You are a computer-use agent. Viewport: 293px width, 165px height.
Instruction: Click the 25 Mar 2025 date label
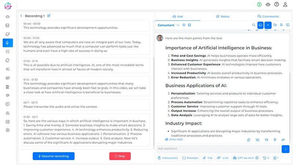[176, 139]
